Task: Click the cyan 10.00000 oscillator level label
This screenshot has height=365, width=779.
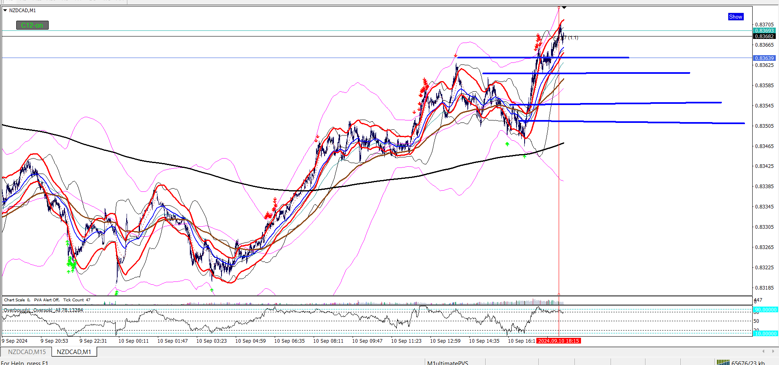Action: [x=765, y=333]
